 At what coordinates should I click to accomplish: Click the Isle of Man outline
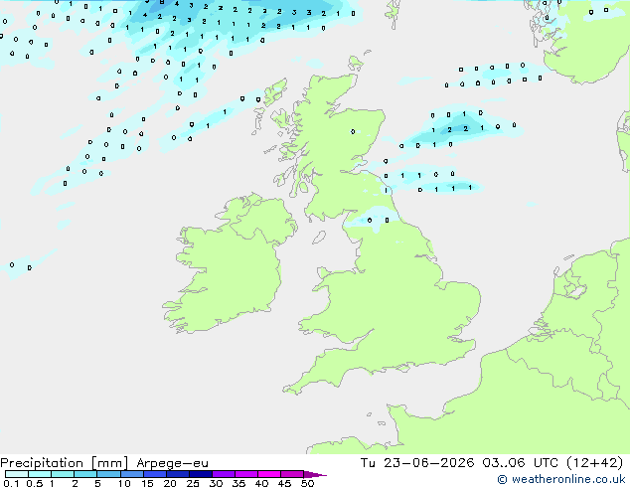tap(319, 238)
